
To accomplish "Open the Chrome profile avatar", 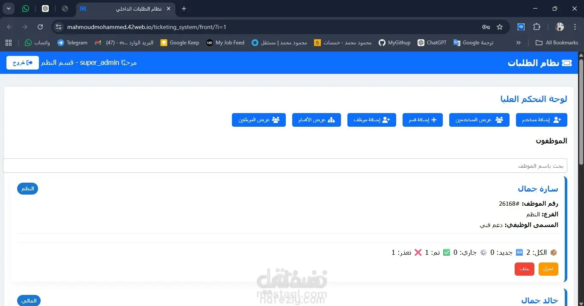I will (560, 27).
